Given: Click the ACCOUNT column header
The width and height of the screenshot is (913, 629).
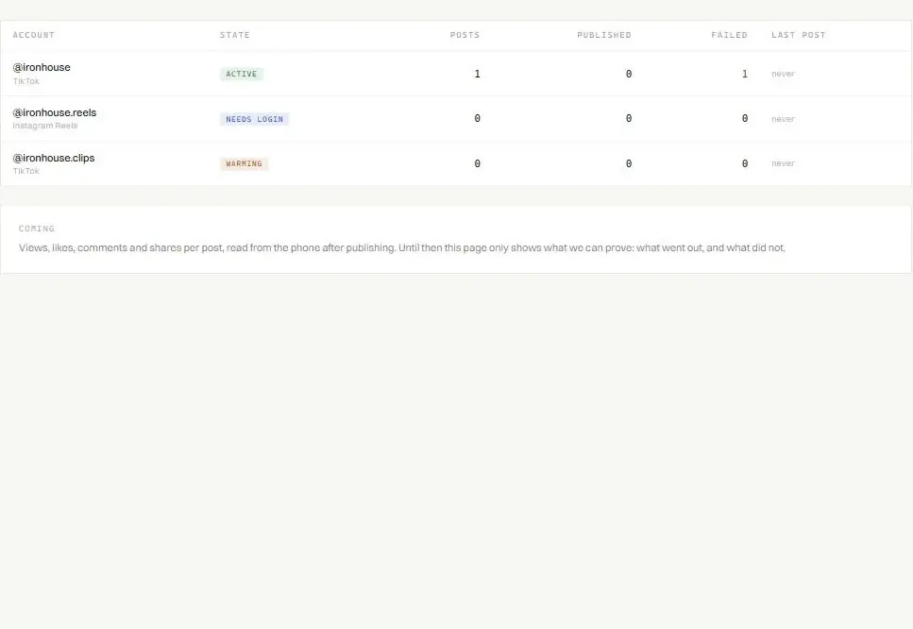Looking at the screenshot, I should (x=34, y=35).
